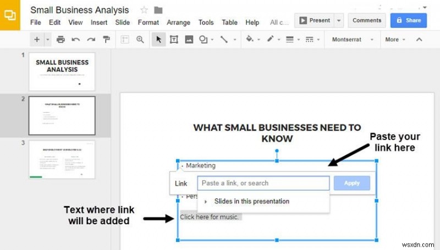Open the Edit menu
The width and height of the screenshot is (440, 250).
[54, 23]
